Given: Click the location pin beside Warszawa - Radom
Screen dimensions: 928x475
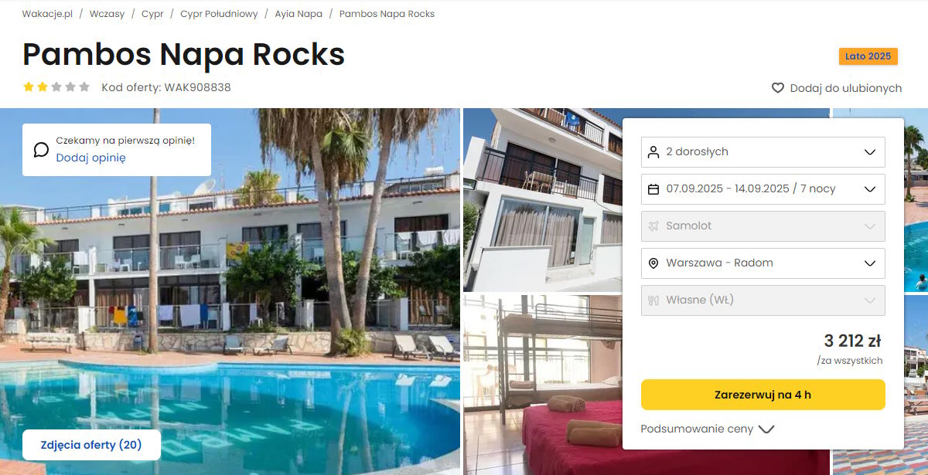Looking at the screenshot, I should point(653,263).
